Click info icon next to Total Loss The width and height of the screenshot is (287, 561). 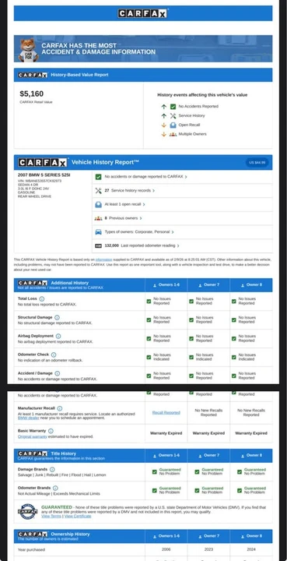pos(42,298)
